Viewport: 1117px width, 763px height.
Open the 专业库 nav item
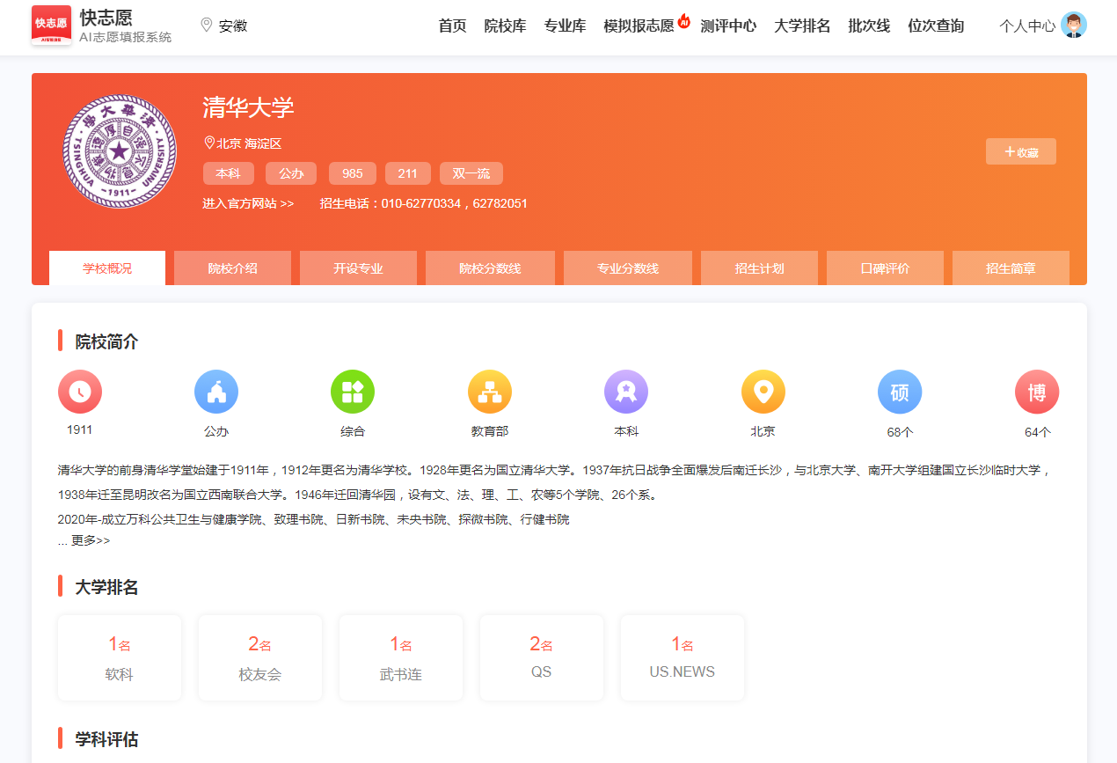click(565, 26)
